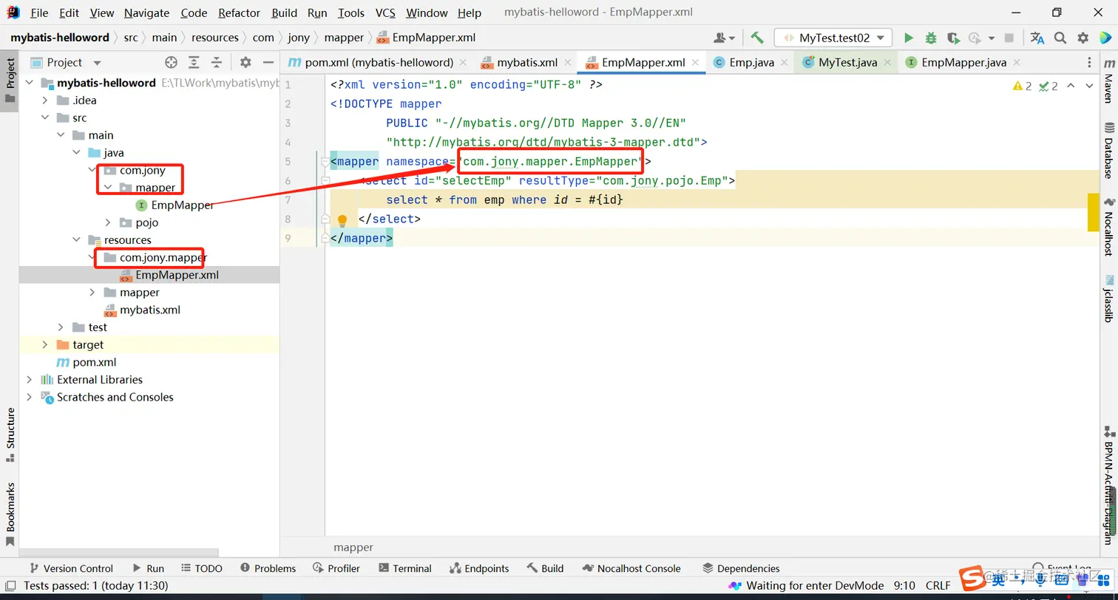Collapse the src folder

(44, 117)
